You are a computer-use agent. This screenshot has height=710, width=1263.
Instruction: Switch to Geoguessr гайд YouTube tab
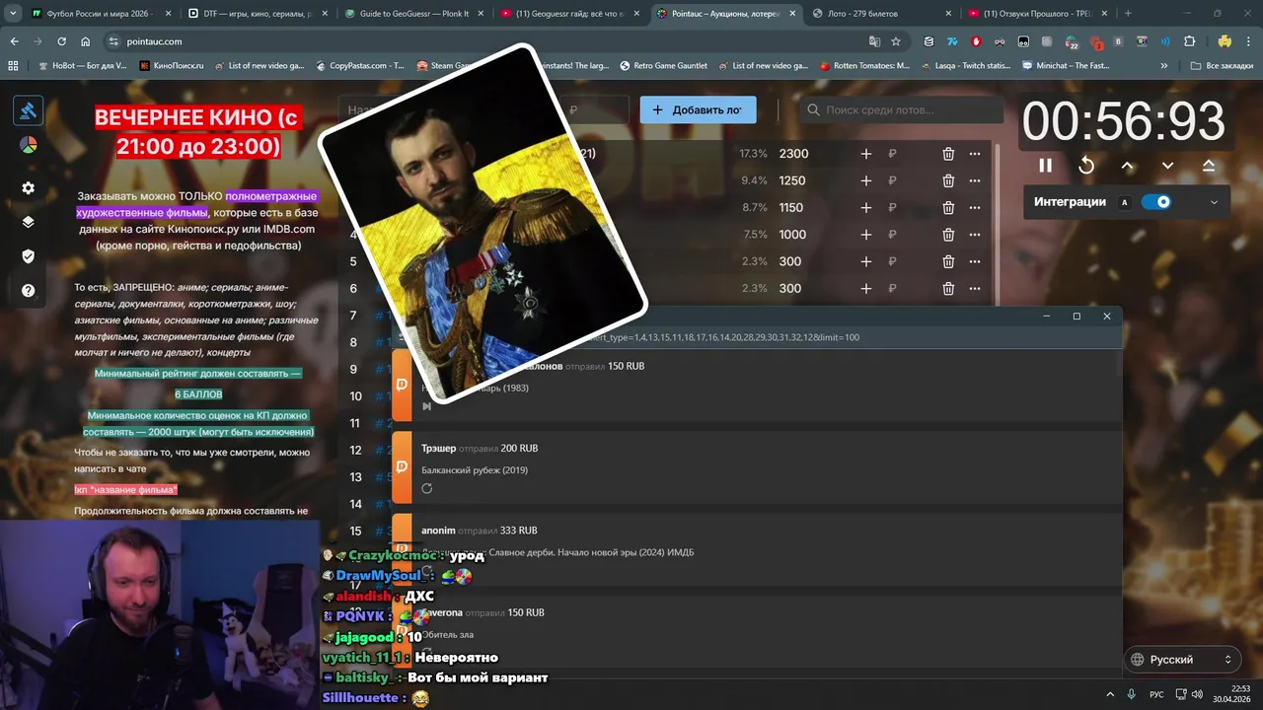568,14
